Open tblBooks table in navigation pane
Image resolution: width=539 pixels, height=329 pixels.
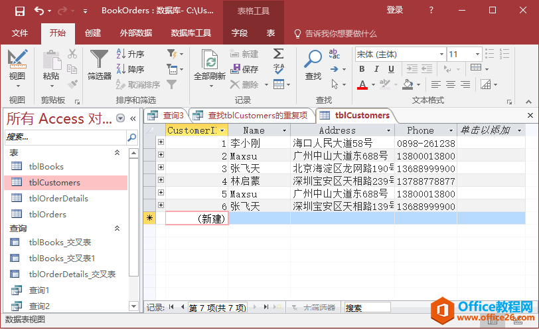coord(46,167)
